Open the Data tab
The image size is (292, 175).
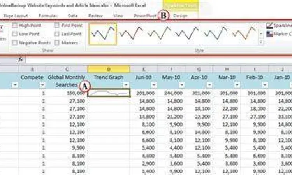pos(73,16)
